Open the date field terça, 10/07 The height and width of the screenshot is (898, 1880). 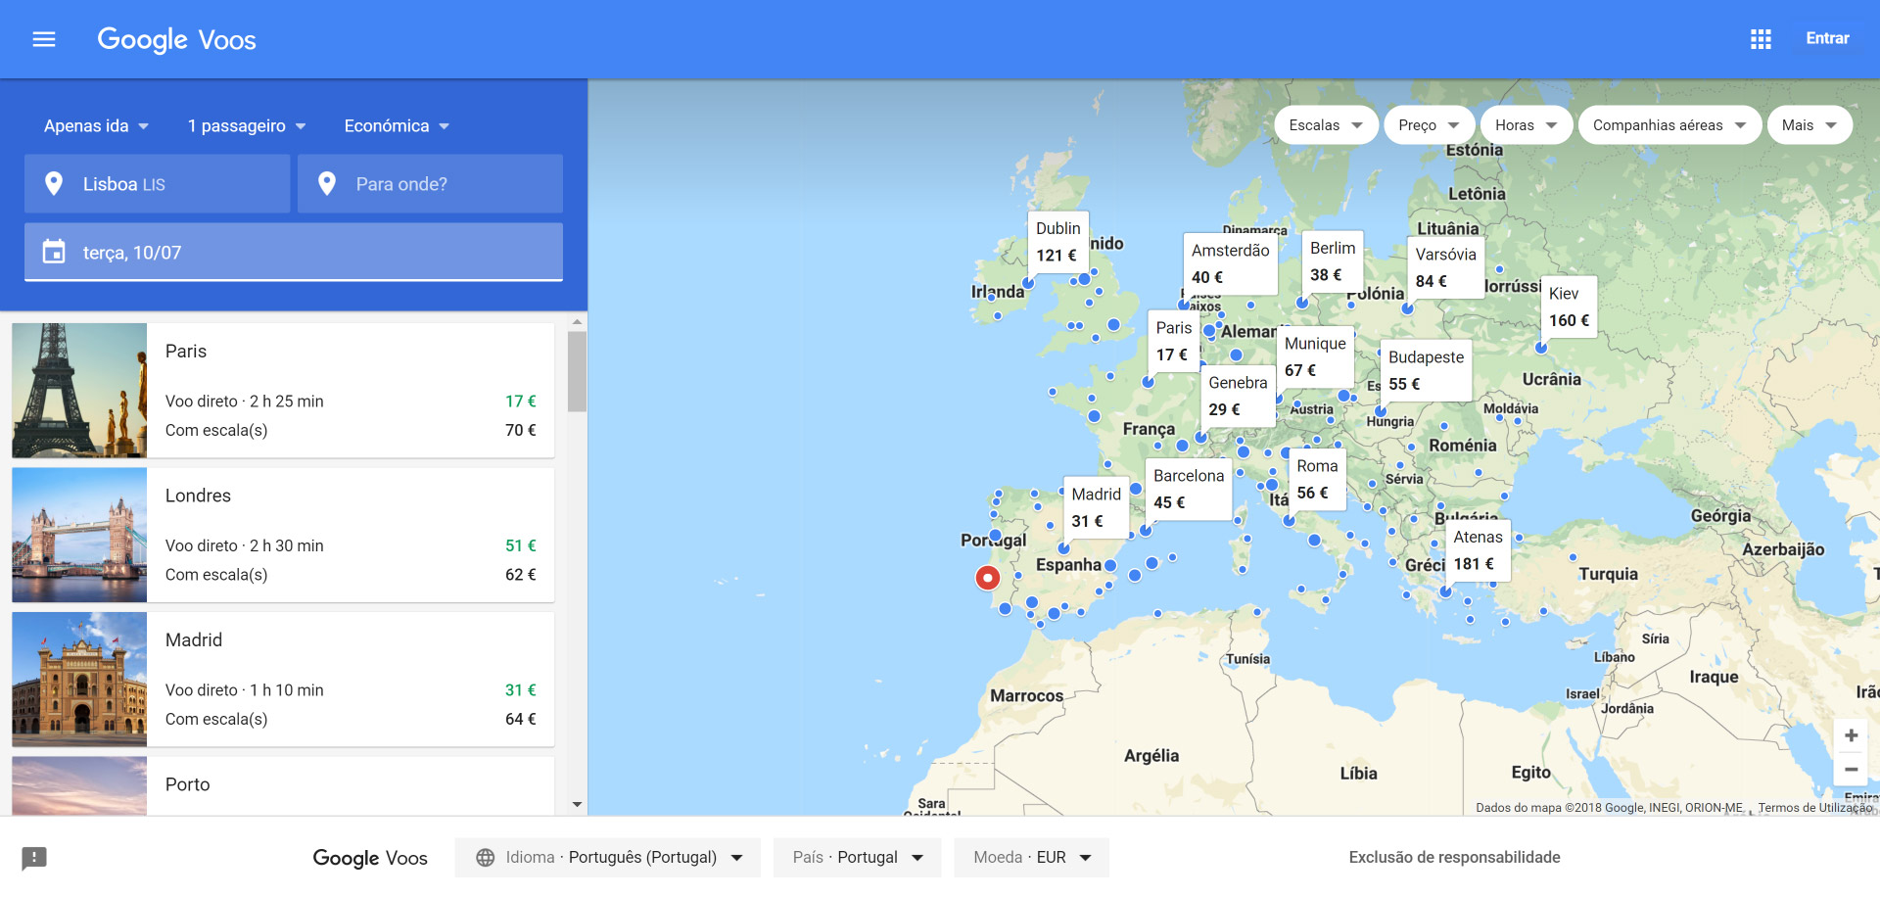click(x=294, y=252)
